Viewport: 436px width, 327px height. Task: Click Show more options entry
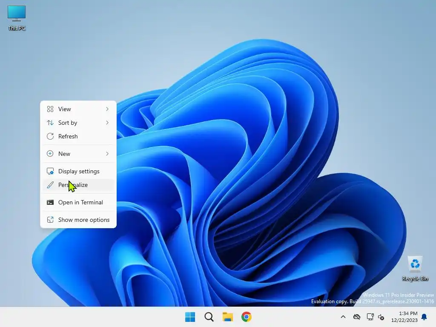[x=78, y=220]
